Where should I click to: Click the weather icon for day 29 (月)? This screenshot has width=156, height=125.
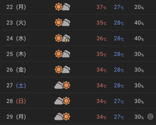point(62,117)
